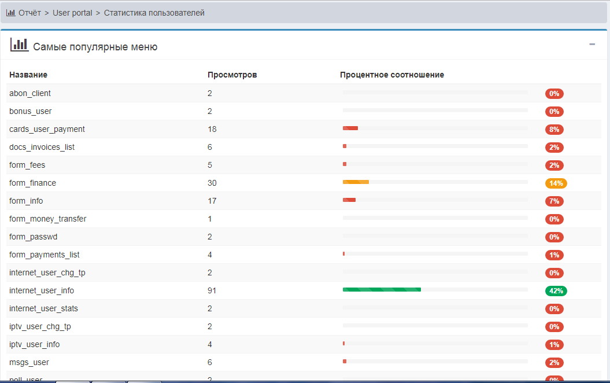
Task: Collapse the Самые популярные меню panel
Action: [591, 45]
